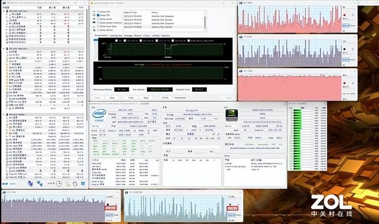This screenshot has height=224, width=379.
Task: Click the Stress GPU(s) icon
Action: click(x=94, y=30)
